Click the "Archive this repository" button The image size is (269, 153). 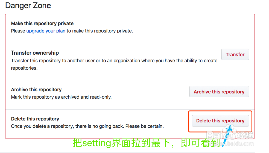coord(219,92)
